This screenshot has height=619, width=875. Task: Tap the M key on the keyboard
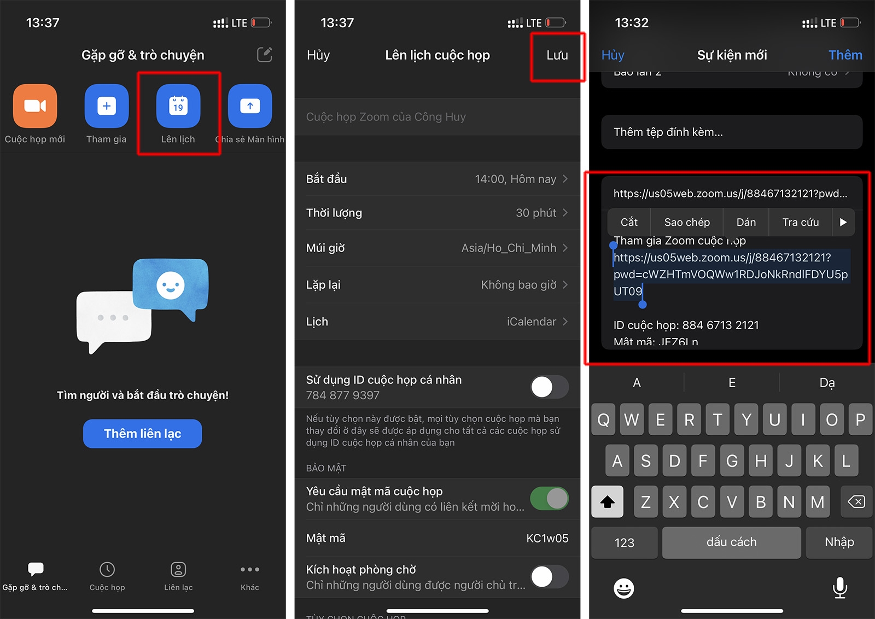point(818,501)
